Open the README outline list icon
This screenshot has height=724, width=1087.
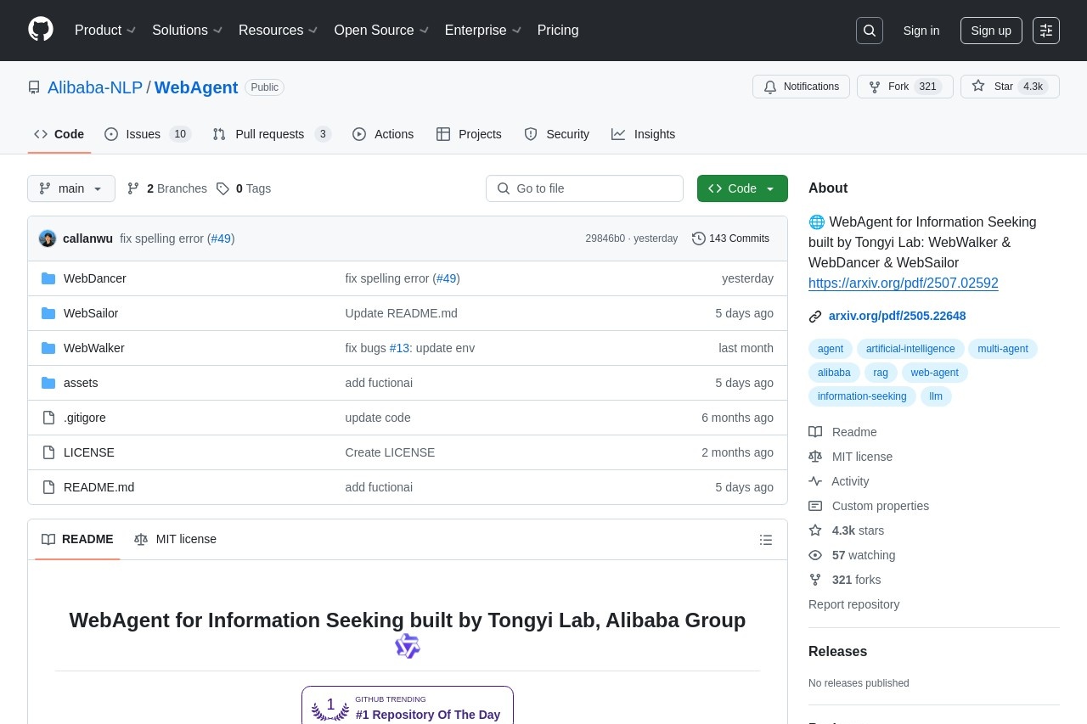(x=766, y=540)
